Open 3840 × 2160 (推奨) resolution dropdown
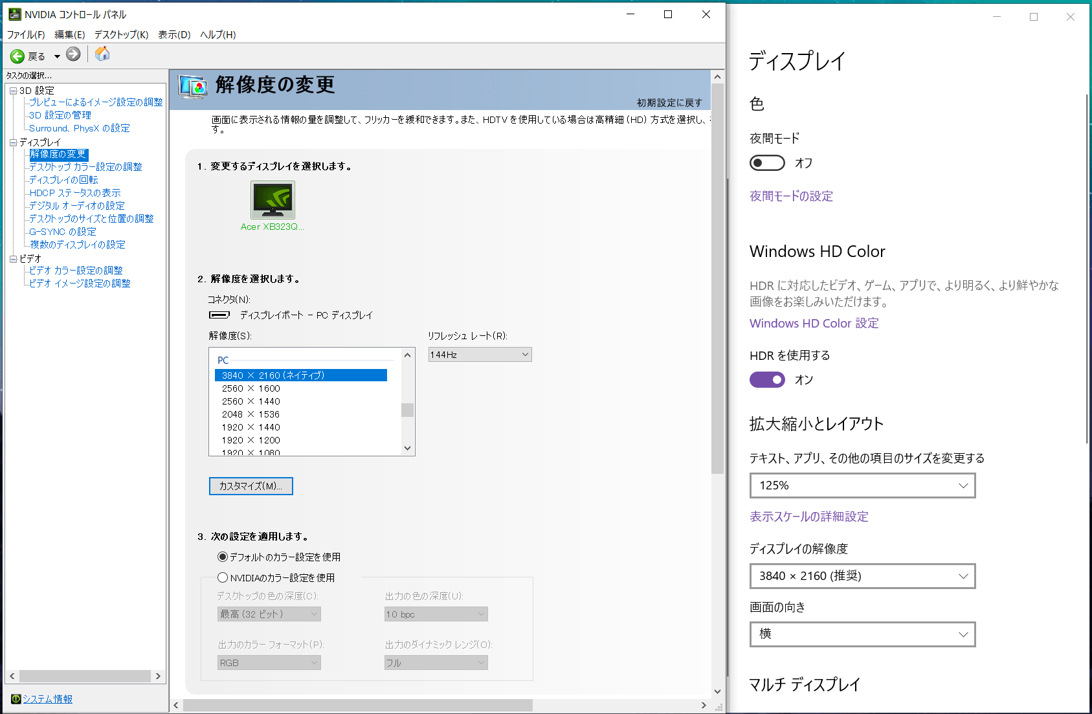 pyautogui.click(x=862, y=576)
